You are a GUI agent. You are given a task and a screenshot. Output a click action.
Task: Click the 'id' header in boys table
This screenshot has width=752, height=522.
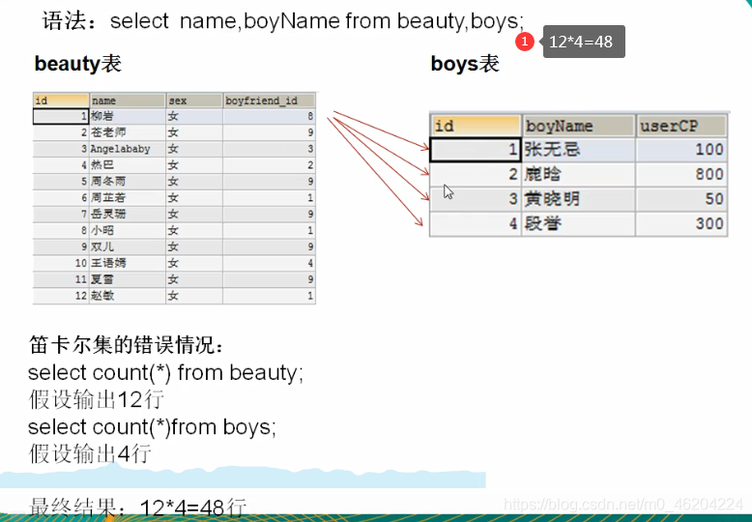coord(476,126)
